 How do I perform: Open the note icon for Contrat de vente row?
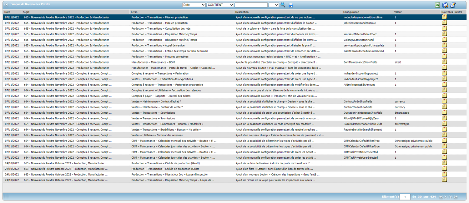[444, 107]
